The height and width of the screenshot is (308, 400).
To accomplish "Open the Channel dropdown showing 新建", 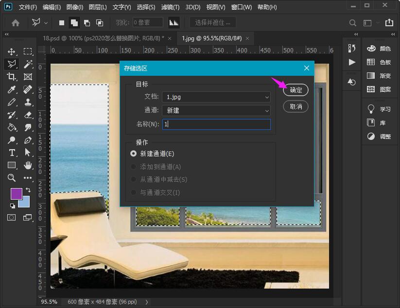I will coord(216,110).
